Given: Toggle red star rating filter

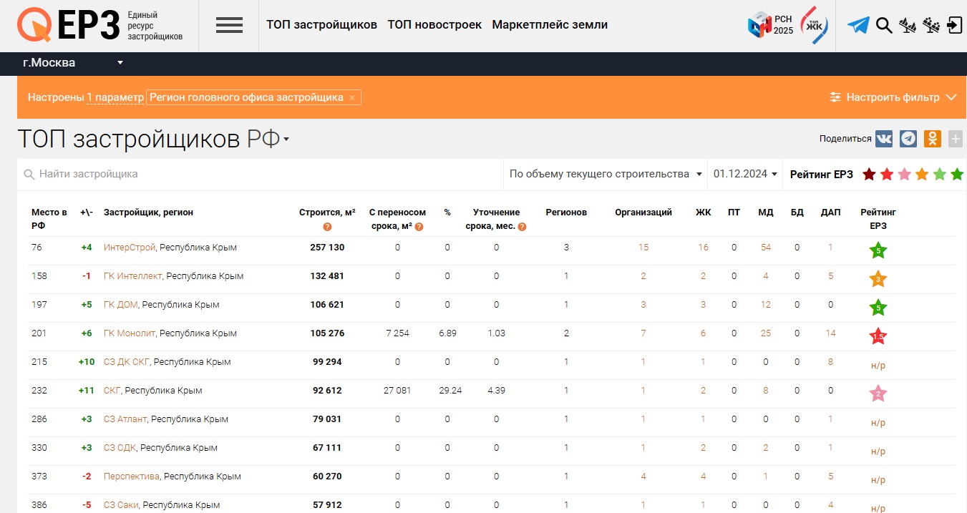Looking at the screenshot, I should pyautogui.click(x=887, y=174).
